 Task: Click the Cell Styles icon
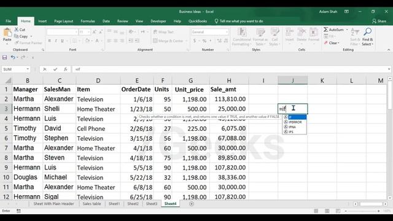tap(274, 33)
